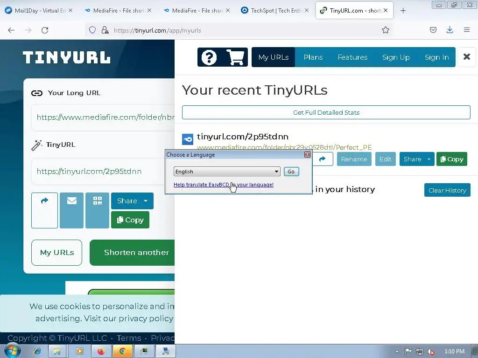Bookmark this page with the star icon

click(x=385, y=30)
